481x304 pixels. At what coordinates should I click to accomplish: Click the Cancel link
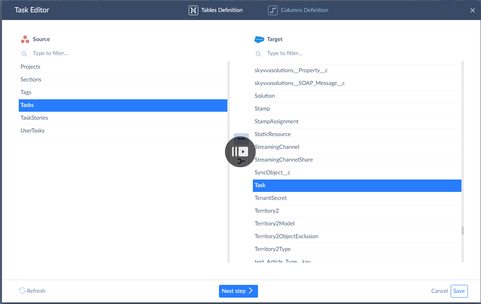(x=439, y=291)
